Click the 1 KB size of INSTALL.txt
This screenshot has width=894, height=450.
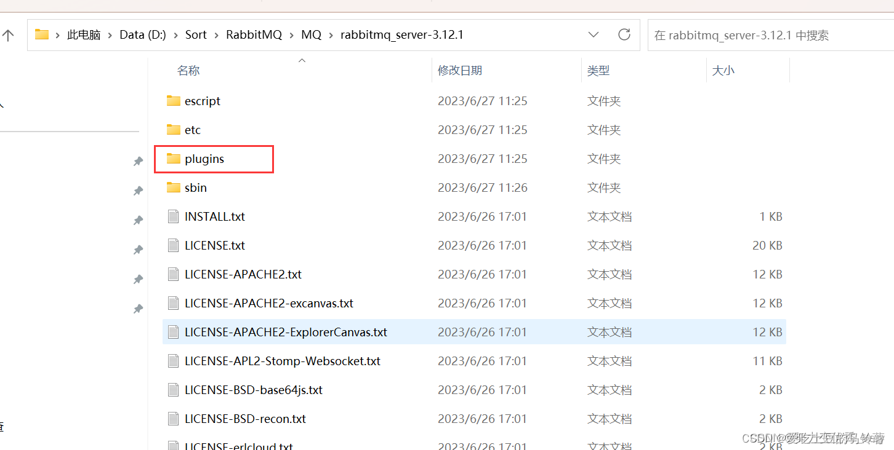pyautogui.click(x=771, y=216)
